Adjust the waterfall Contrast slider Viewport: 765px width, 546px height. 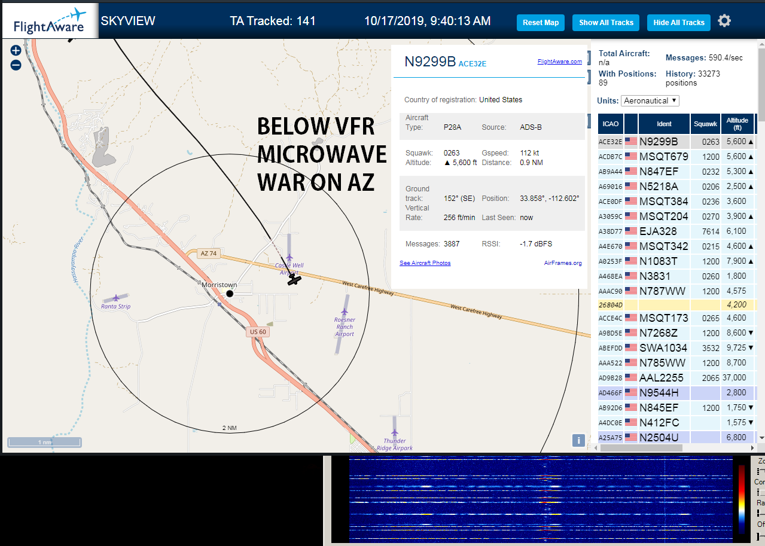pos(761,492)
